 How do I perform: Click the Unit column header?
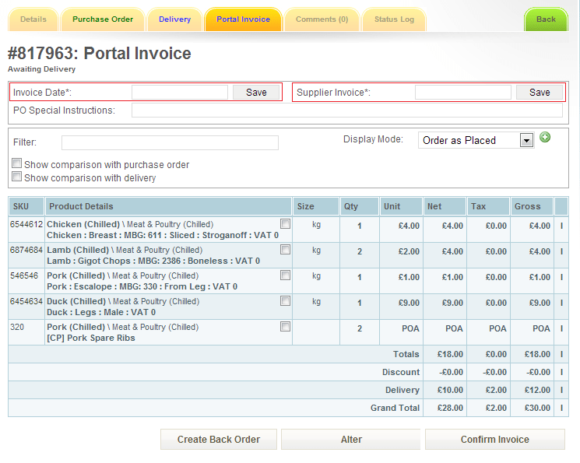[x=401, y=206]
